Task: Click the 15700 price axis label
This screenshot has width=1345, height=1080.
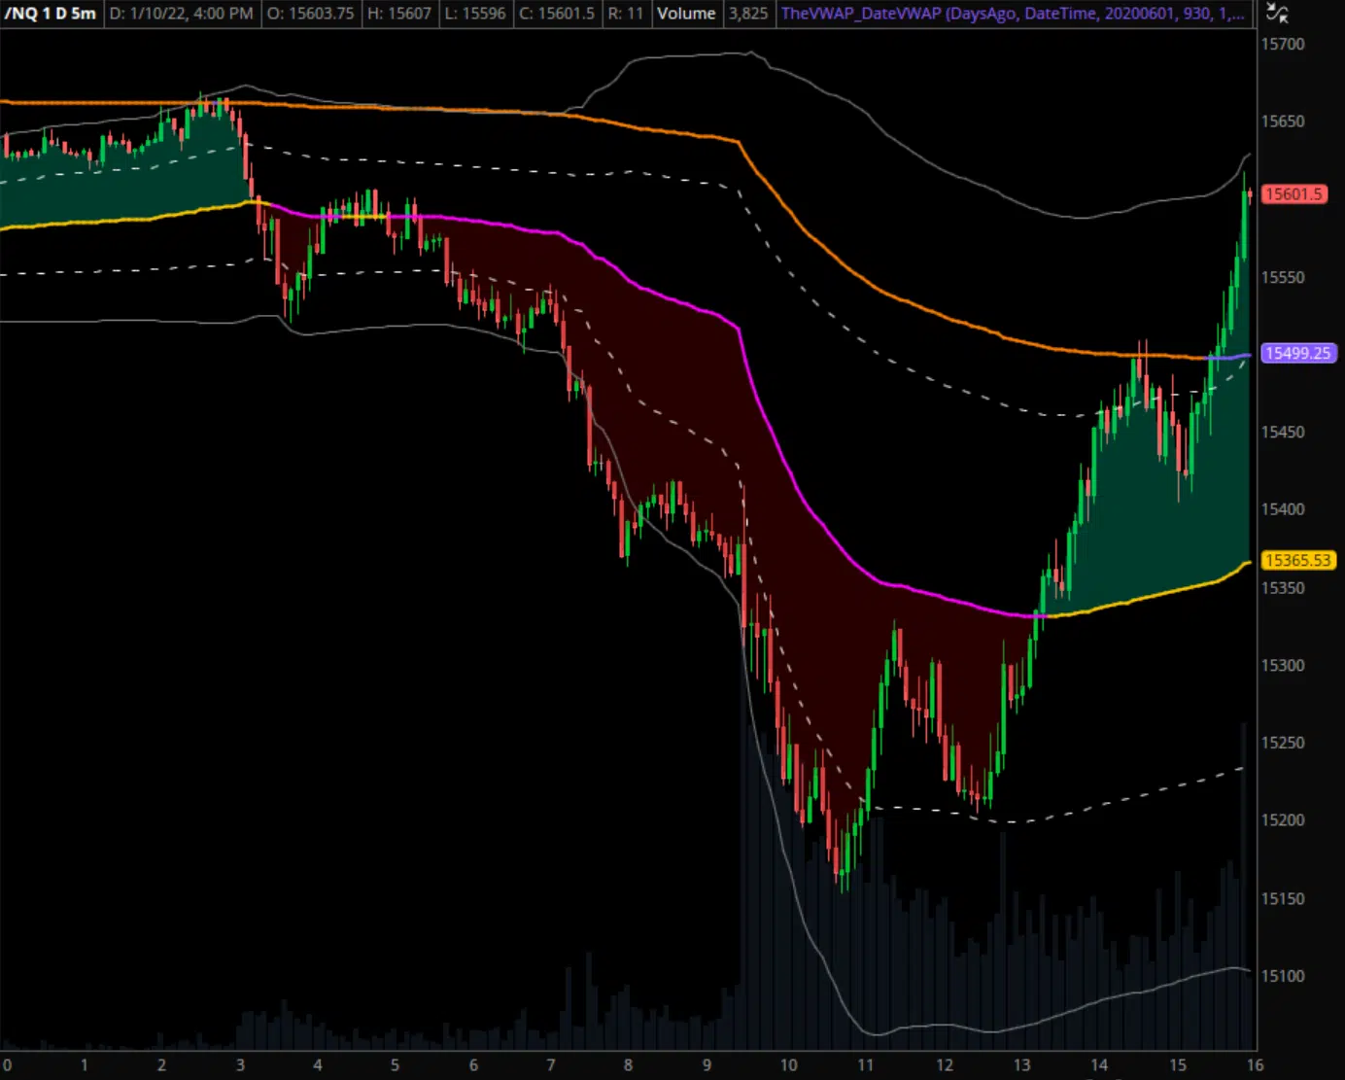Action: (1283, 44)
